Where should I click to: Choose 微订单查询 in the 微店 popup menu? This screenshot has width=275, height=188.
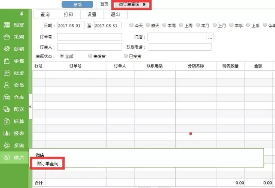point(47,164)
